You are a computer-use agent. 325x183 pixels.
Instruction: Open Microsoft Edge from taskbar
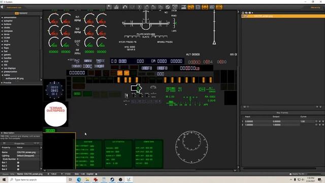(79, 179)
